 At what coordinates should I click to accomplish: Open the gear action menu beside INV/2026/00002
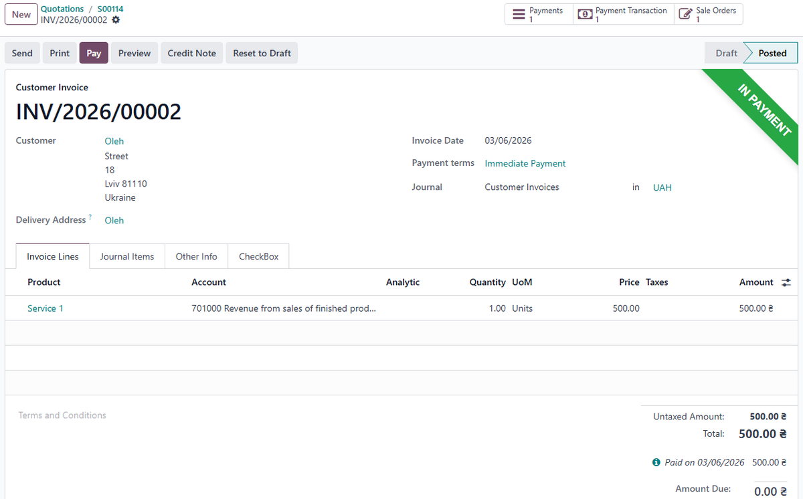tap(116, 20)
